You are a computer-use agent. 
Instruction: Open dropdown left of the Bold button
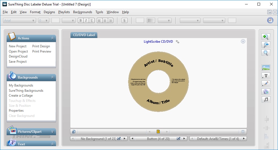69,21
